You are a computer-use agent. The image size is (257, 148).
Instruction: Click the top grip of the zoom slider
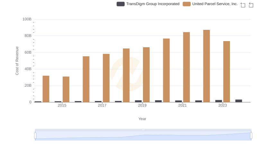(x=143, y=130)
